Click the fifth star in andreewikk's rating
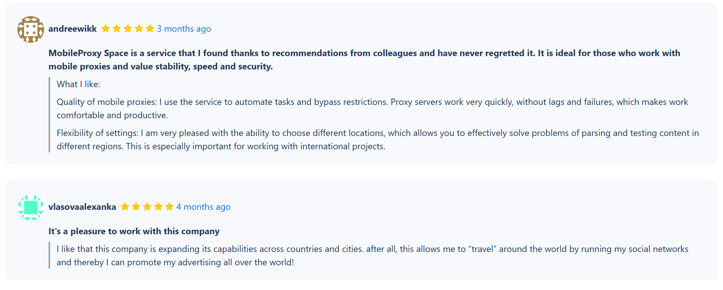This screenshot has height=290, width=723. (150, 29)
